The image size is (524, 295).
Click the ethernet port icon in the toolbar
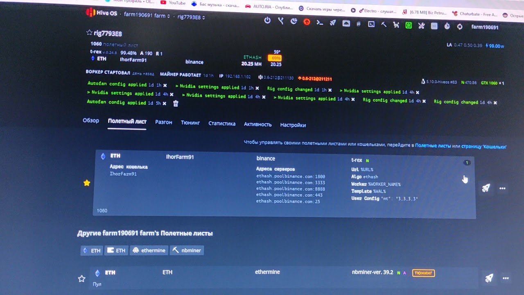346,23
